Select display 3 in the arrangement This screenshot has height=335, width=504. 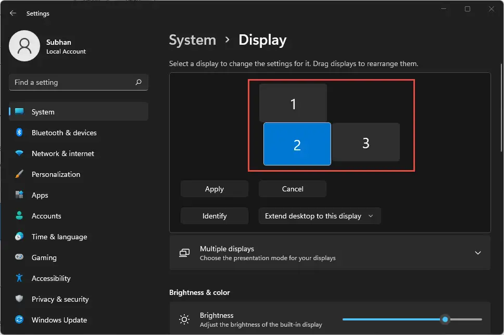click(366, 143)
